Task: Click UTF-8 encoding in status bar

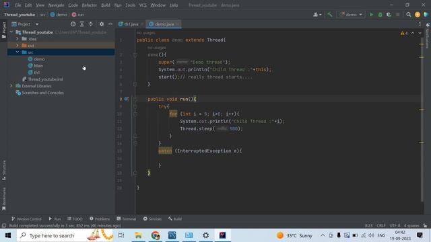Action: 395,226
